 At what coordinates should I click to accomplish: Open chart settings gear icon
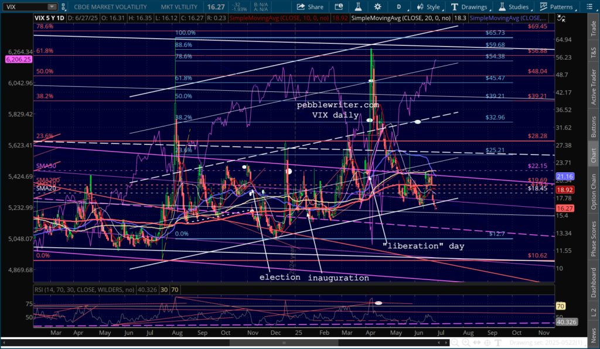point(378,7)
